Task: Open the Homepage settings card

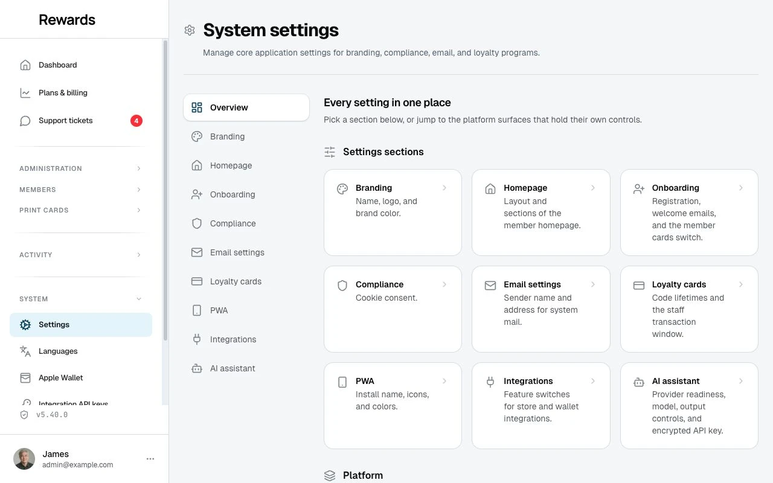Action: click(x=541, y=213)
